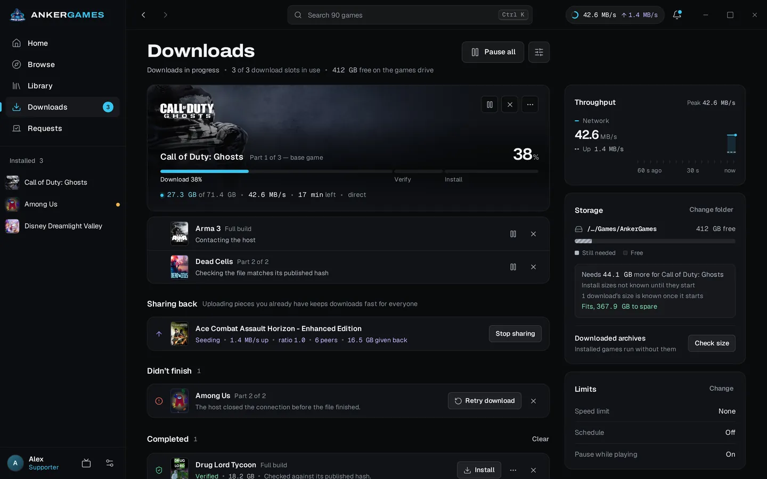Screen dimensions: 767x479
Task: Click the Pause while playing On value
Action: coord(730,455)
